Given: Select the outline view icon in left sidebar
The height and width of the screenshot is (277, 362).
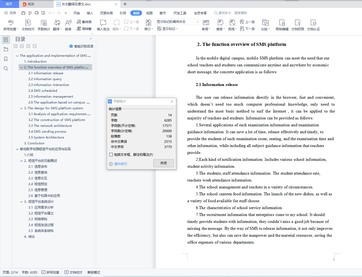Looking at the screenshot, I should pos(6,40).
